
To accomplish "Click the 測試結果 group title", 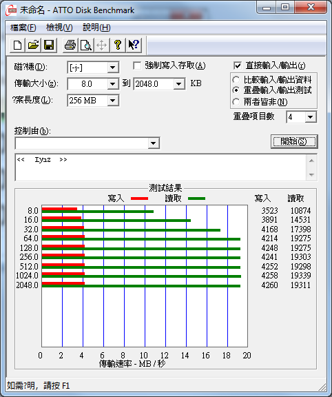I will (165, 188).
